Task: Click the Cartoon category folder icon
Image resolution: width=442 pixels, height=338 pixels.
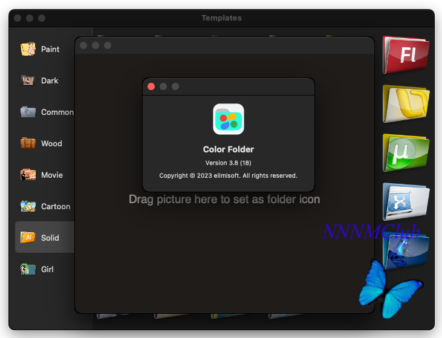Action: (x=28, y=206)
